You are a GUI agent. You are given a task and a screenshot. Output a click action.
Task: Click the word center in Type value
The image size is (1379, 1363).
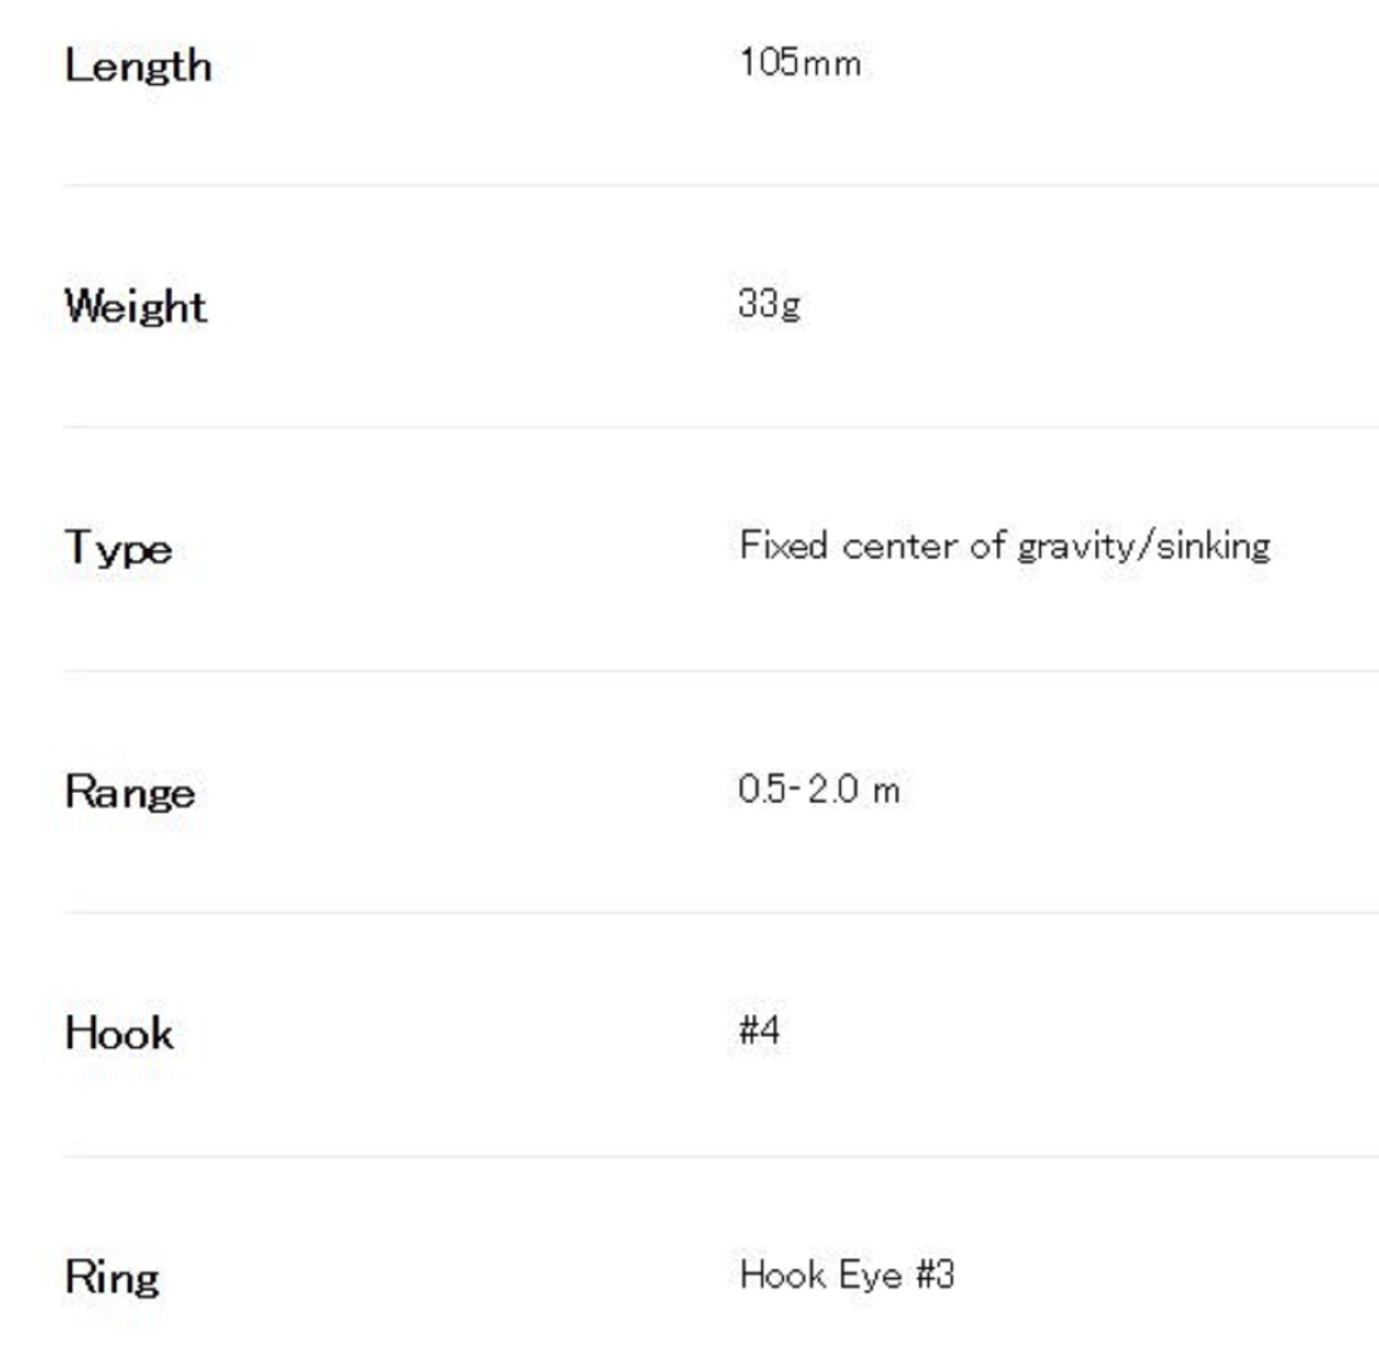(x=898, y=547)
